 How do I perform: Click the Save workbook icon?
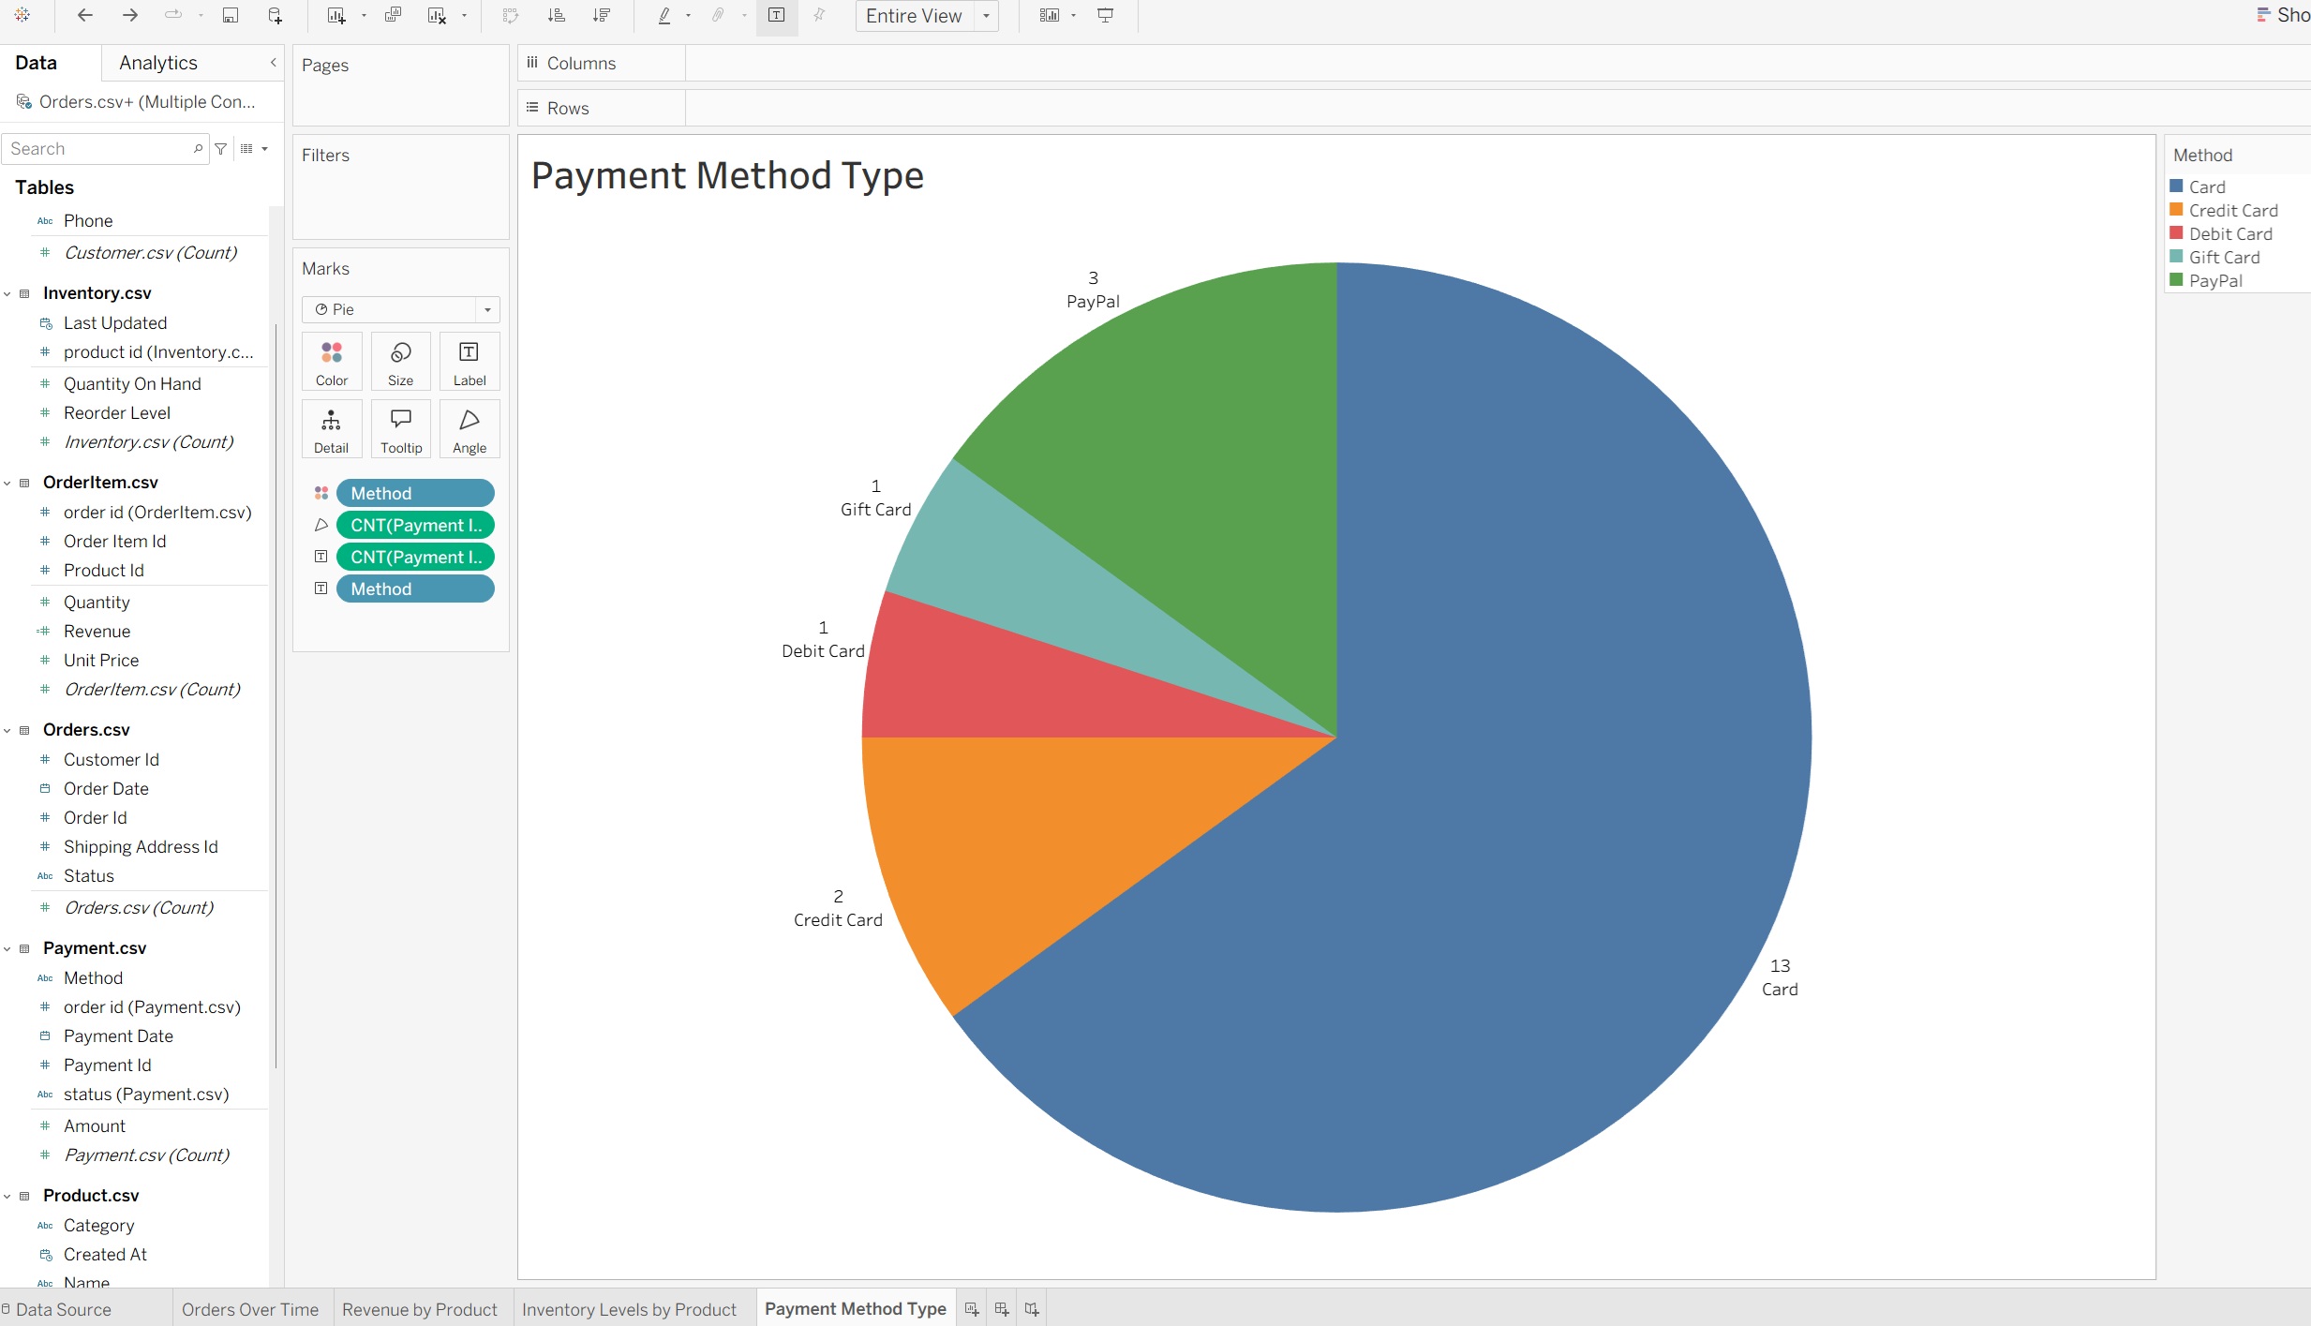[x=230, y=15]
